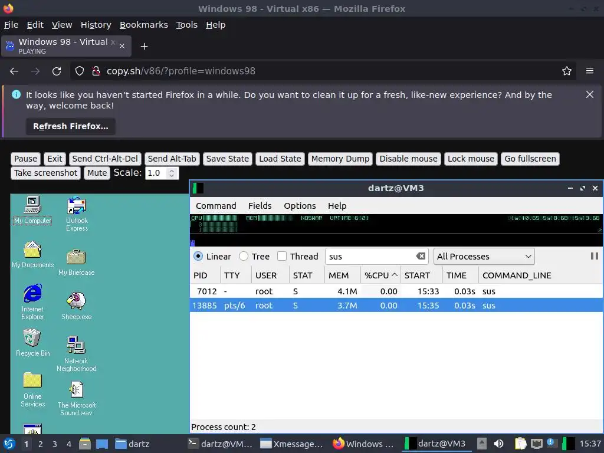Open the file manager taskbar launcher

click(85, 444)
